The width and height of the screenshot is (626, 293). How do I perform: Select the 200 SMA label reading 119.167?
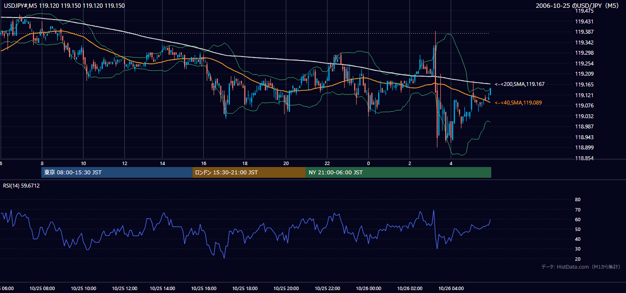point(520,84)
